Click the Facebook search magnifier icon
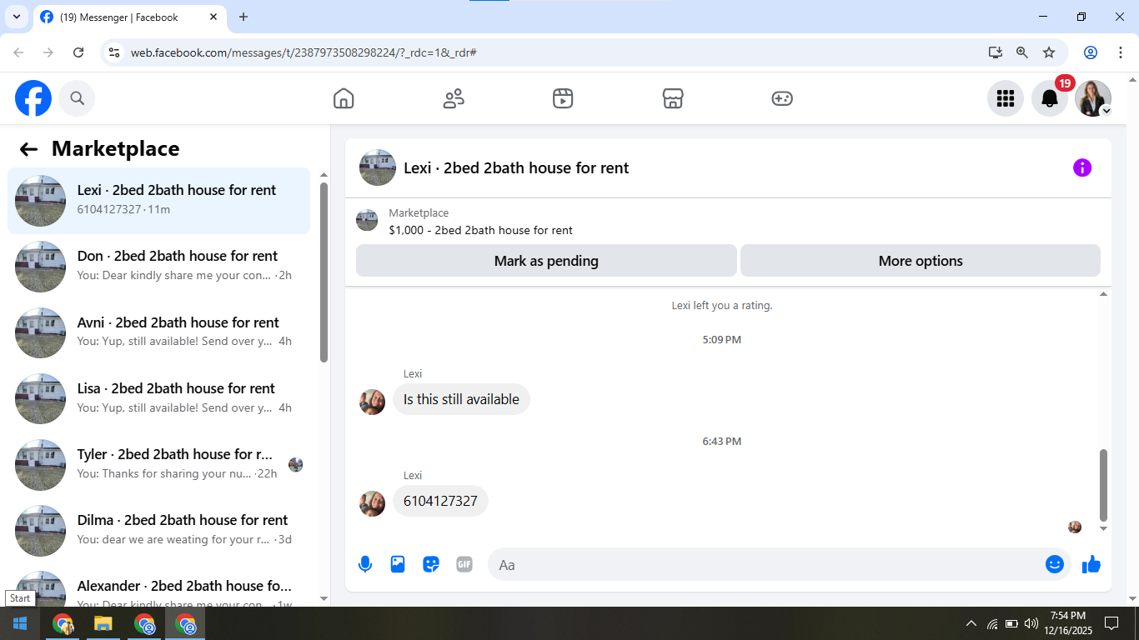Viewport: 1139px width, 640px height. [x=77, y=98]
